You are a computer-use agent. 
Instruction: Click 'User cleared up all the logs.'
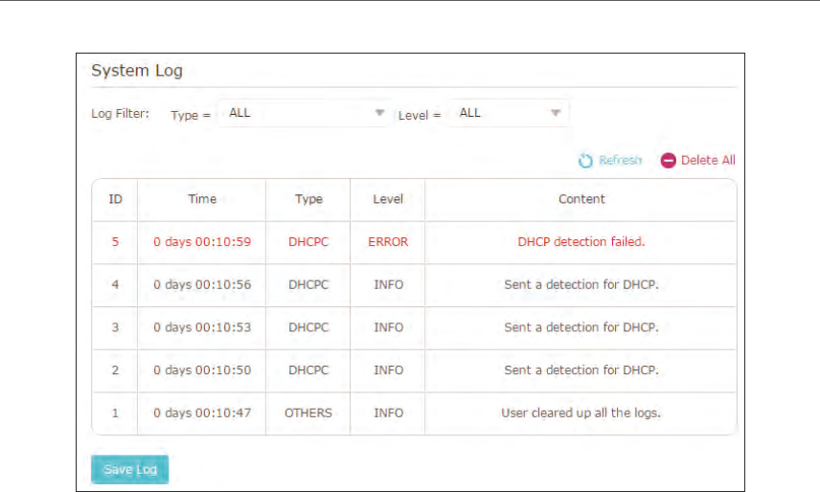coord(581,414)
